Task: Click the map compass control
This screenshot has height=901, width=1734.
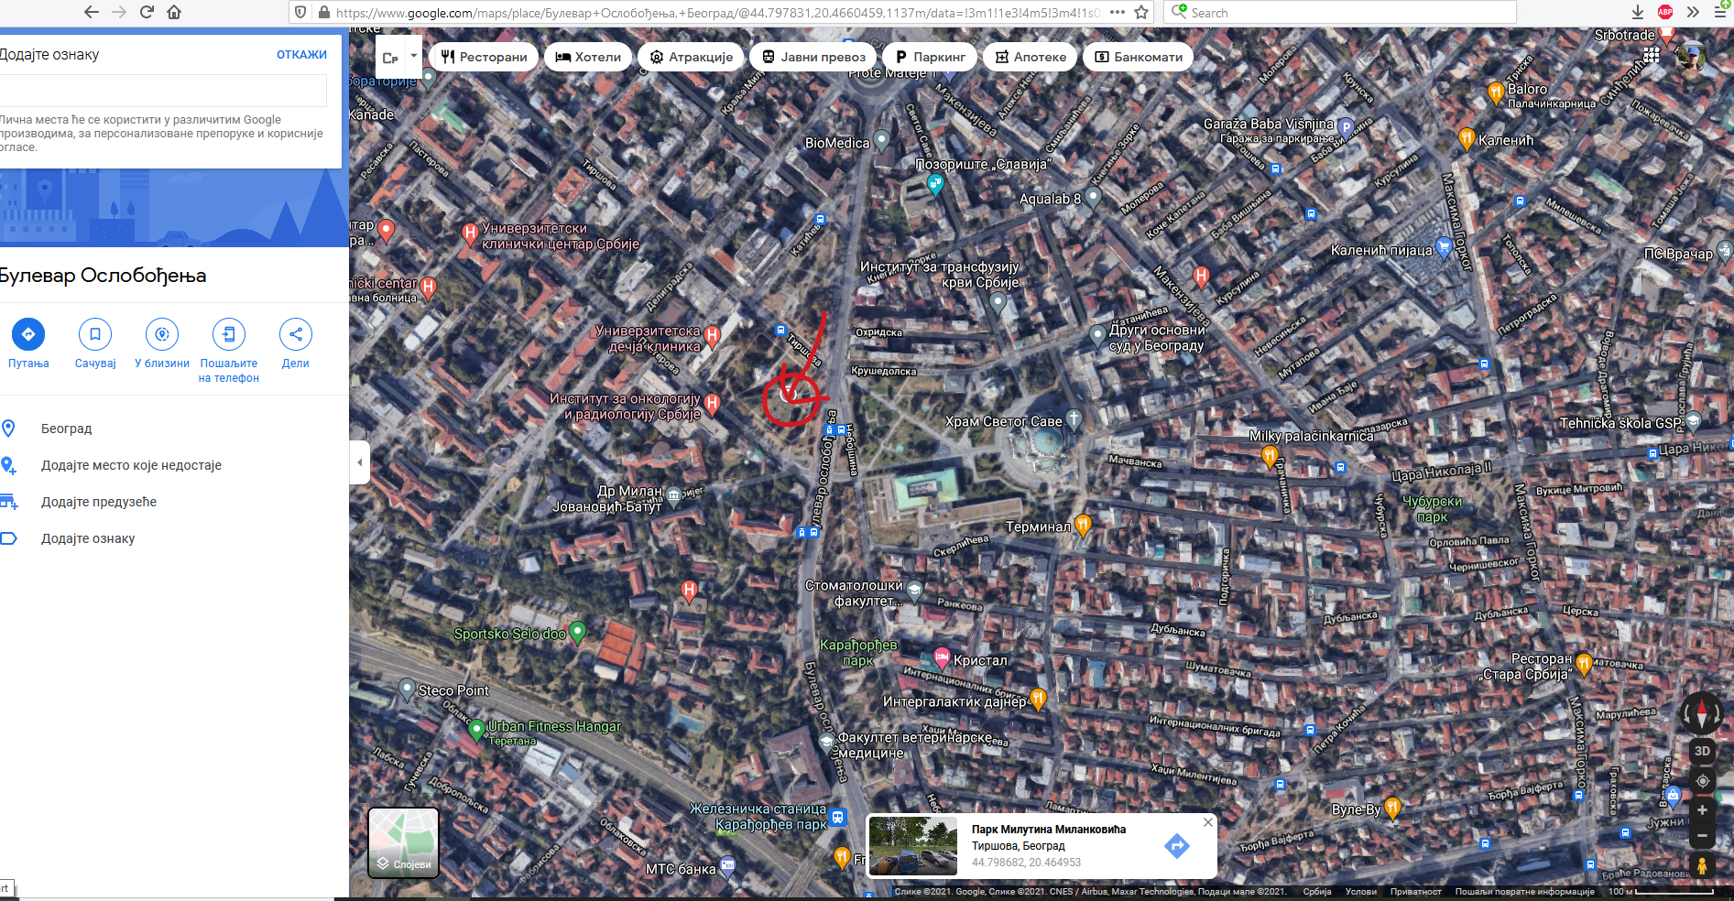Action: [1702, 711]
